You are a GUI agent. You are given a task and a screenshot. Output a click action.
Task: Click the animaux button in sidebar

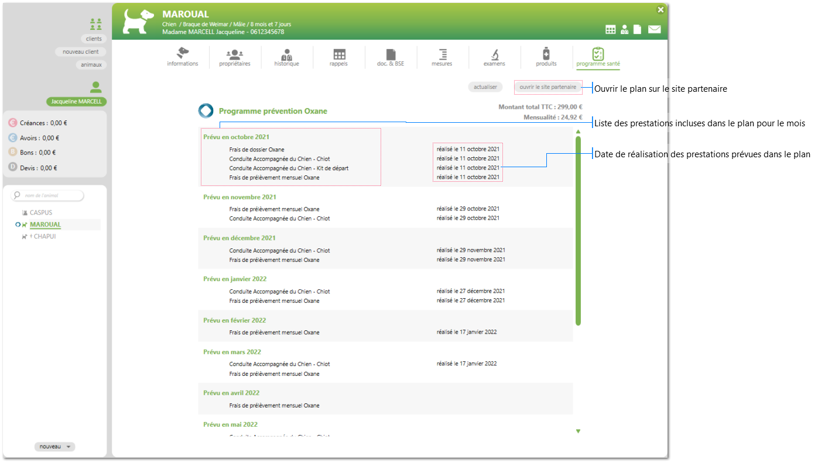[x=91, y=65]
